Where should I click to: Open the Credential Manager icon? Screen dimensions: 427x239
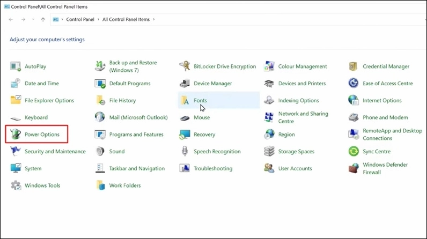coord(354,66)
